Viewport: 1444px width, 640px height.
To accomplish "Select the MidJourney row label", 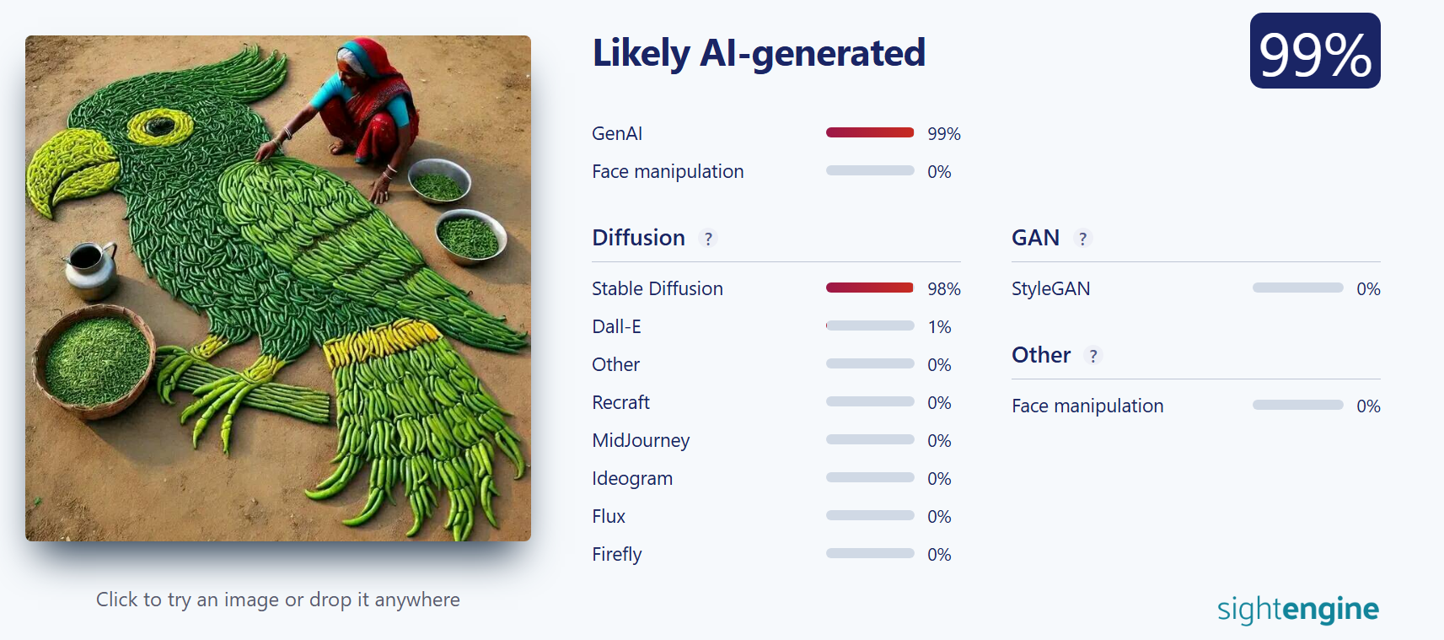I will point(641,440).
